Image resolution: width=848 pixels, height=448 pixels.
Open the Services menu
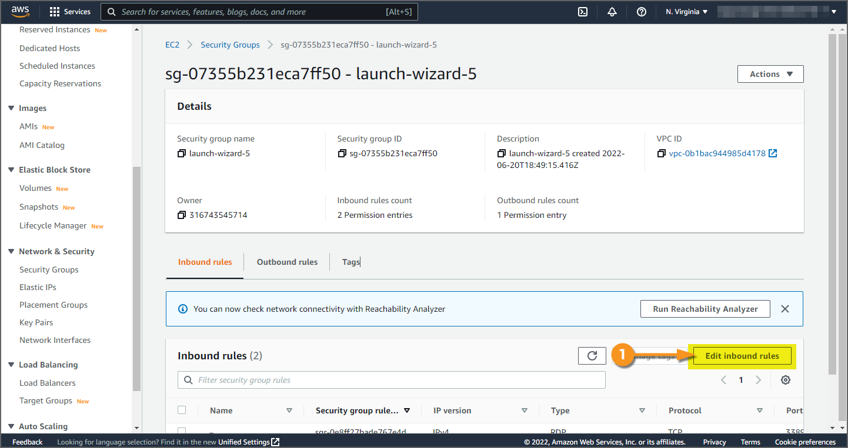click(70, 12)
